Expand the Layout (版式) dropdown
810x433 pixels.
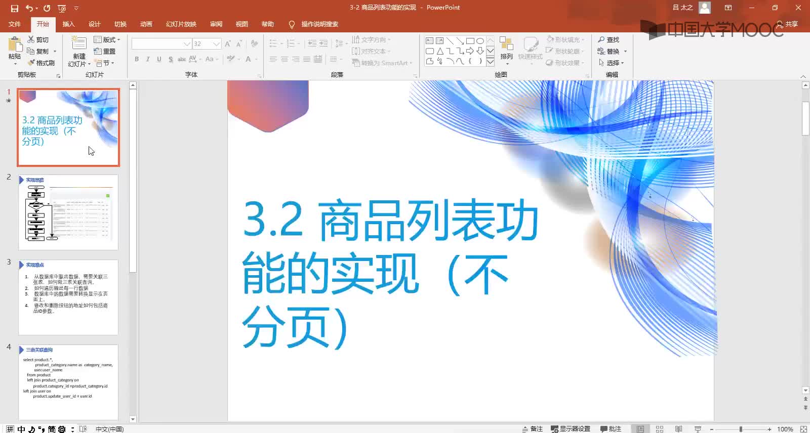tap(107, 39)
